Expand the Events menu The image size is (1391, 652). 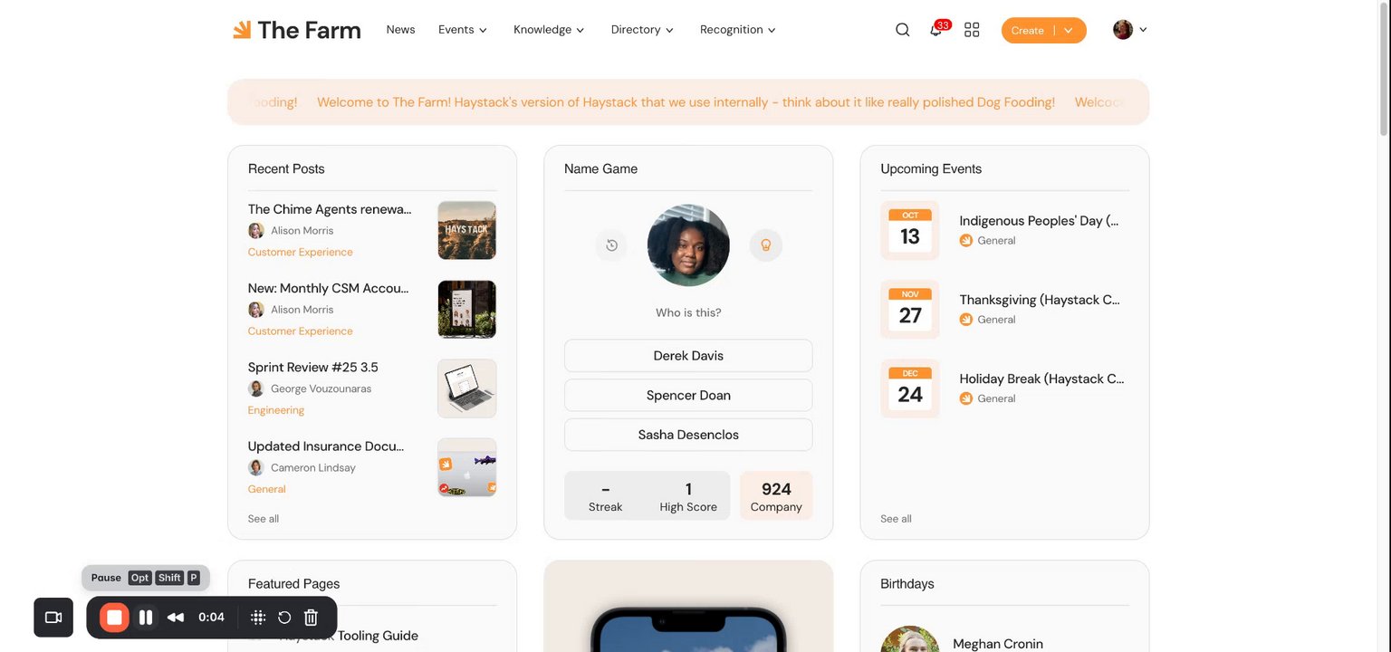(463, 30)
